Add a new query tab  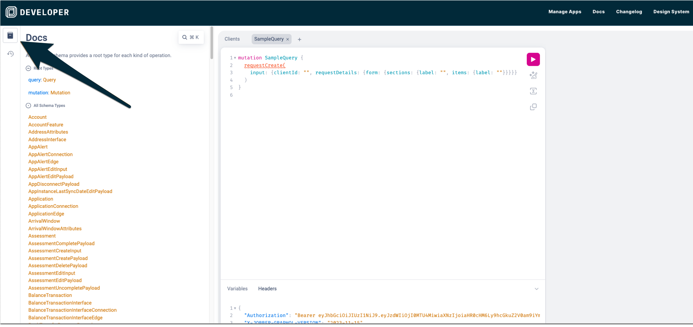click(x=299, y=39)
